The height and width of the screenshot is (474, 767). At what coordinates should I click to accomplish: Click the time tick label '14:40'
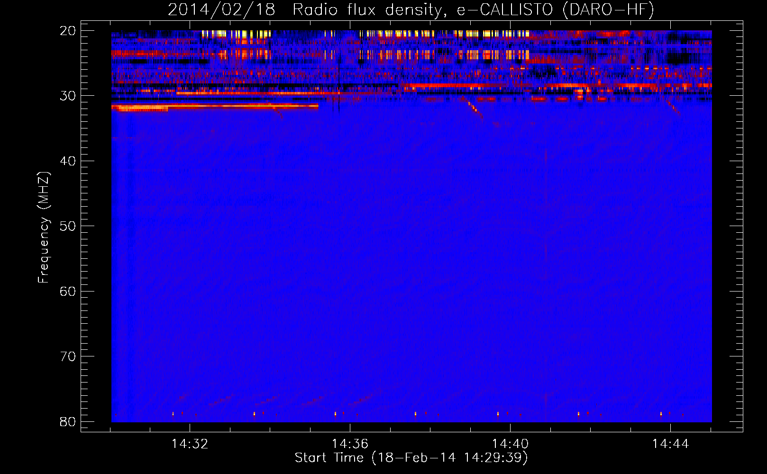510,444
